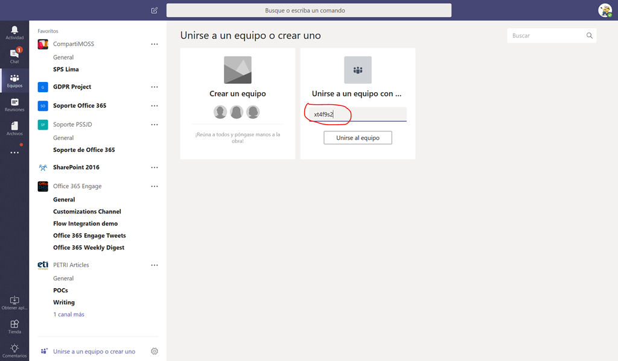618x361 pixels.
Task: Click the '1 canal más' link
Action: coord(69,315)
